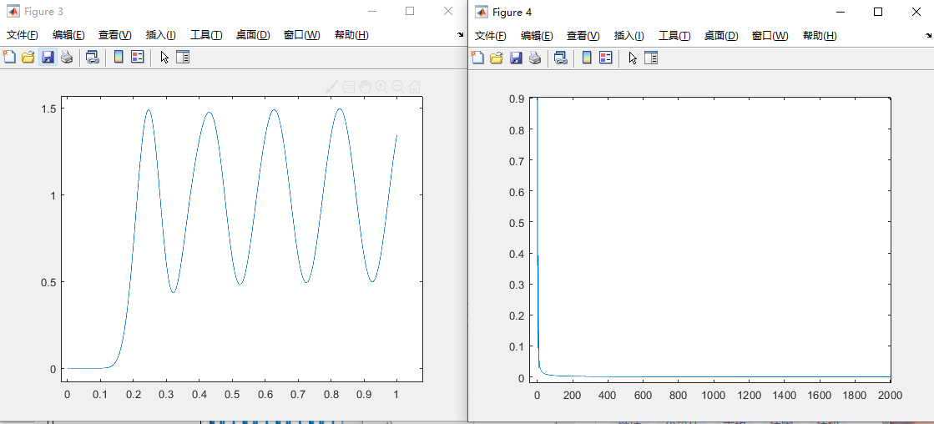The height and width of the screenshot is (424, 934).
Task: Open 工具(T) menu in Figure 4
Action: 674,36
